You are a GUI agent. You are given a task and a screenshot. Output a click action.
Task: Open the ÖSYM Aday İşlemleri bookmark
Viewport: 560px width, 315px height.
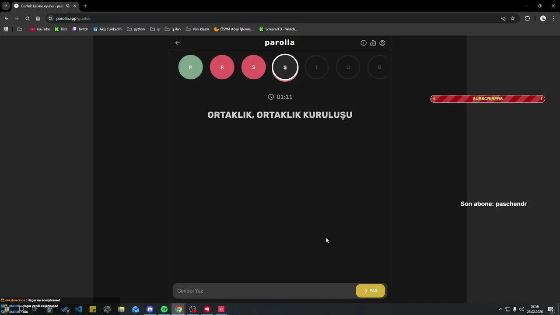coord(234,29)
